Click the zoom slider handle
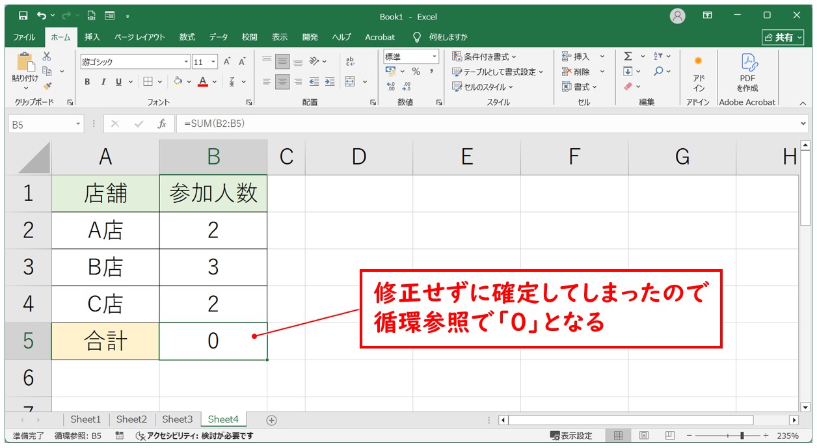 coord(741,436)
